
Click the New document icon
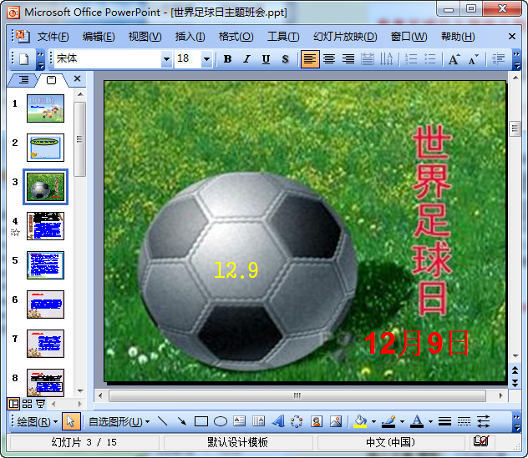pos(24,59)
